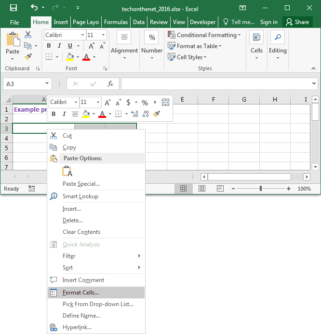The height and width of the screenshot is (334, 321).
Task: Click the Cut scissors icon in the ribbon
Action: click(x=28, y=35)
